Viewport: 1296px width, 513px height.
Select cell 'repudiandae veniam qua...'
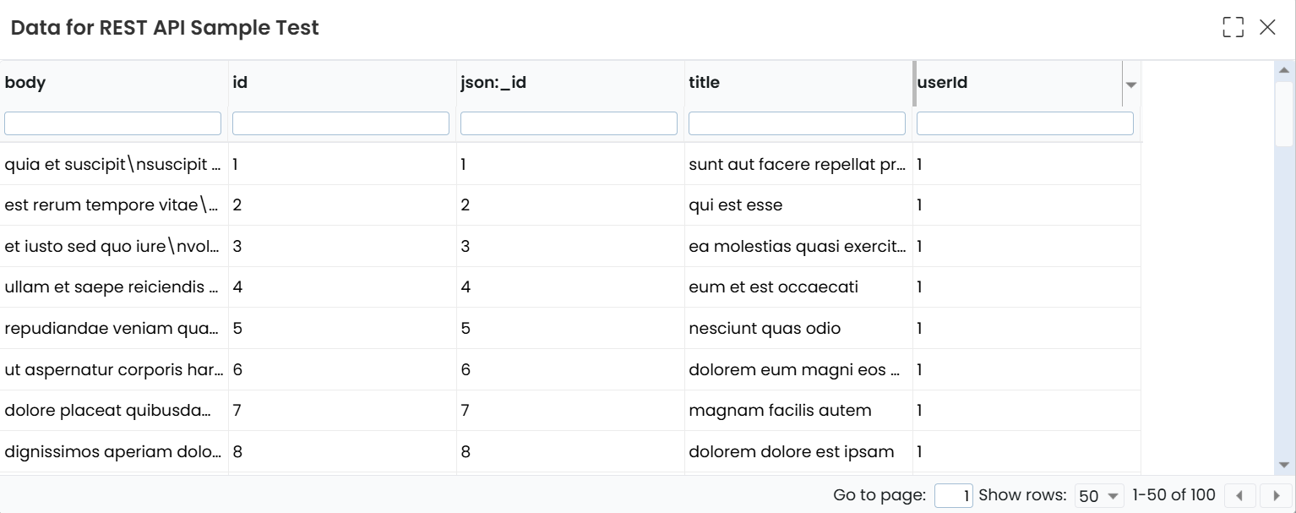tap(114, 328)
